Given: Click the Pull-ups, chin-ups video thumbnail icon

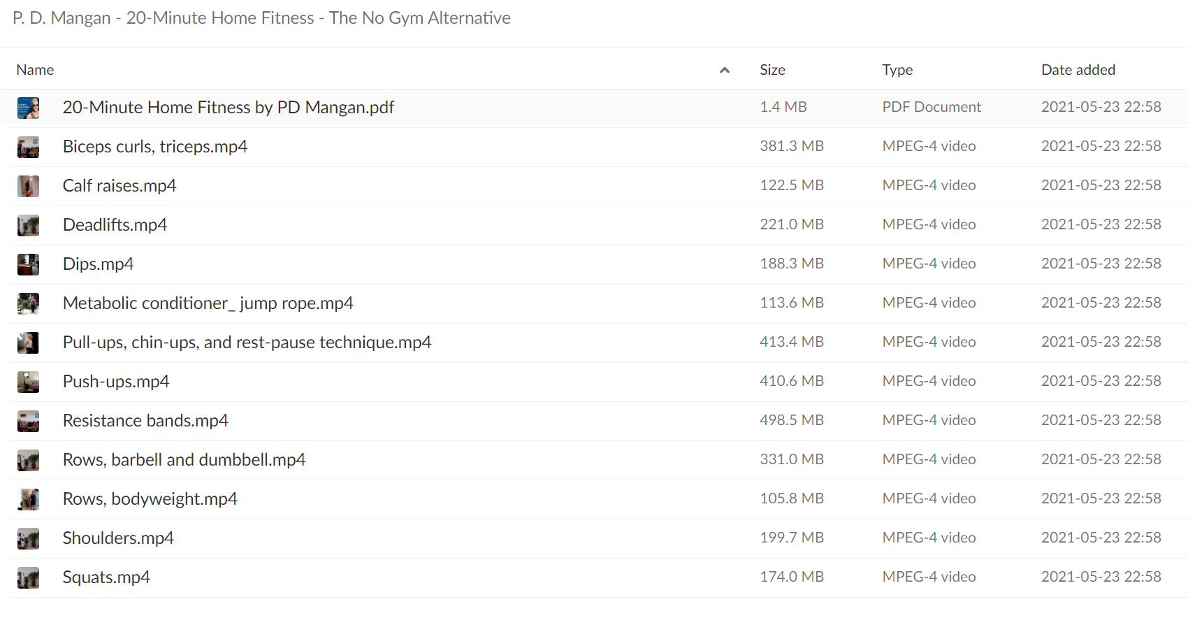Looking at the screenshot, I should [28, 343].
